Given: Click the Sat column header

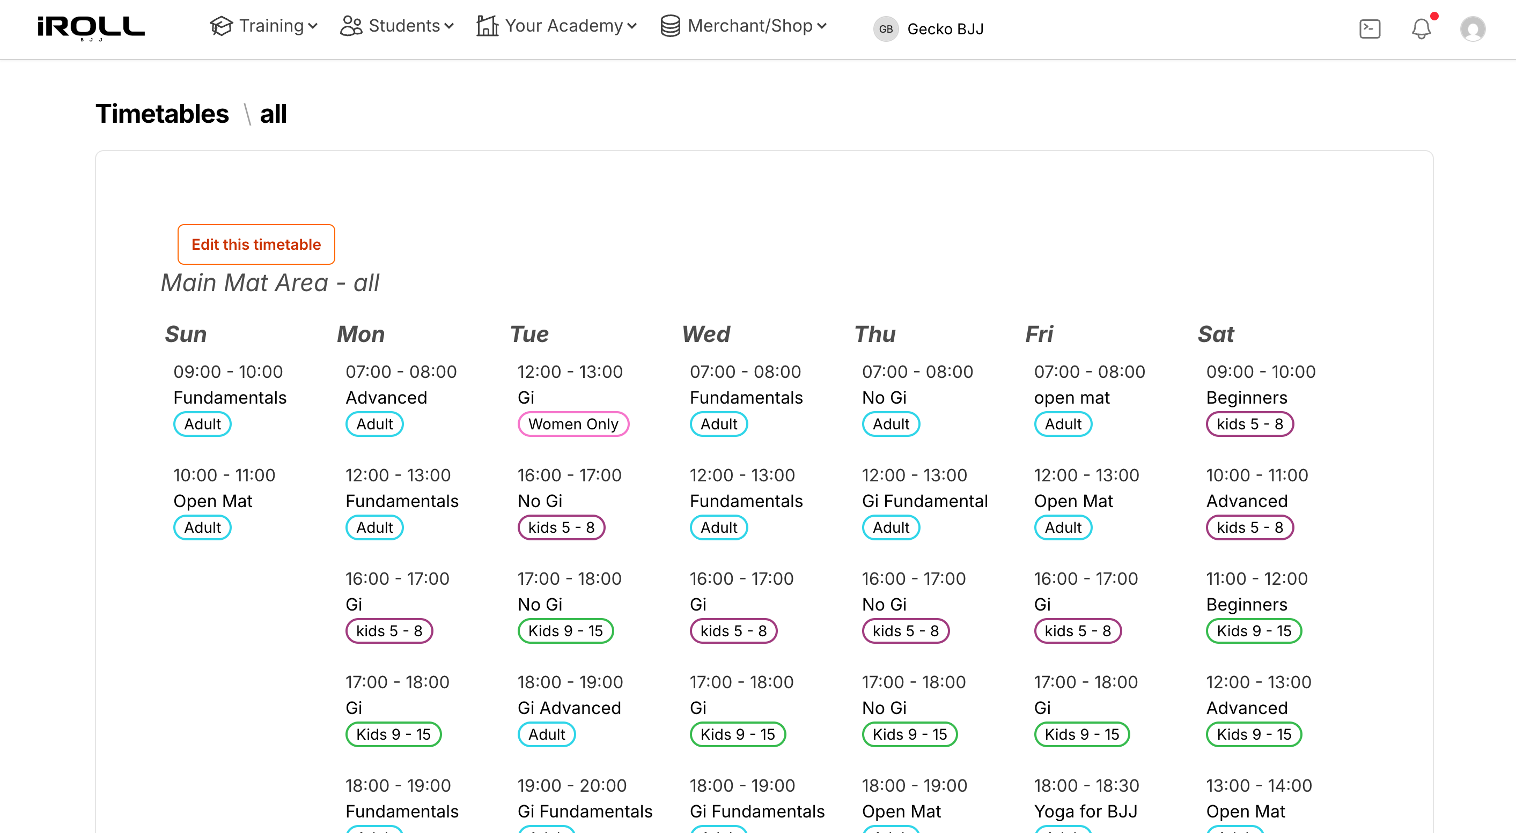Looking at the screenshot, I should tap(1216, 334).
